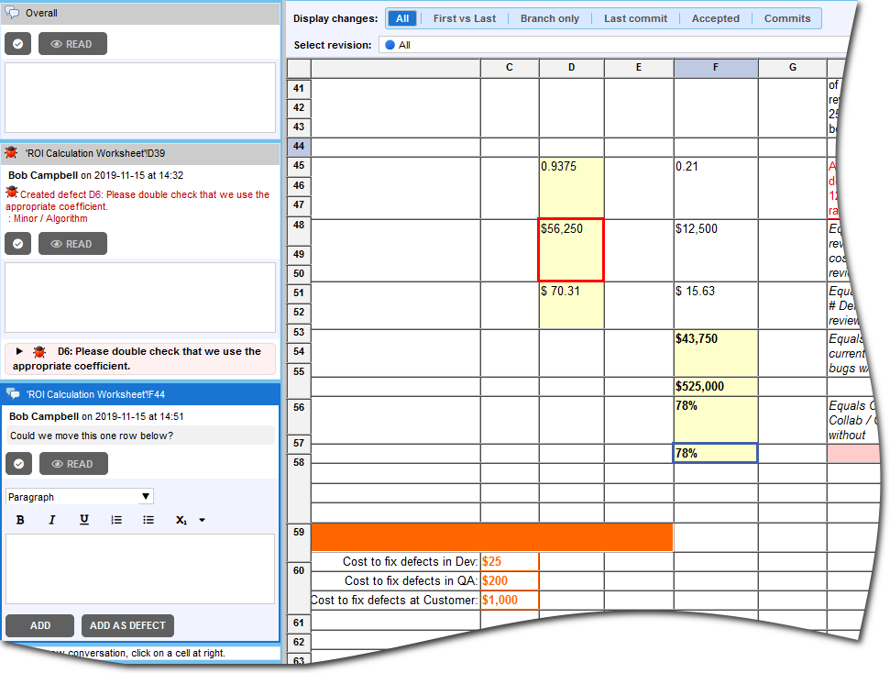The width and height of the screenshot is (890, 673).
Task: Open the Paragraph style dropdown
Action: tap(80, 497)
